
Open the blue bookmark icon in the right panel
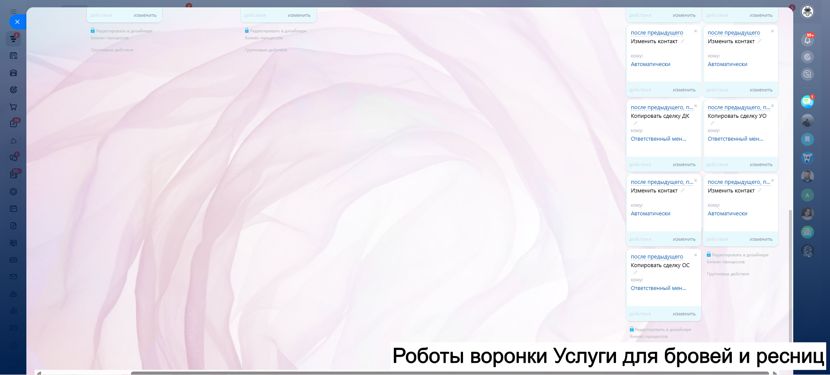(x=807, y=139)
